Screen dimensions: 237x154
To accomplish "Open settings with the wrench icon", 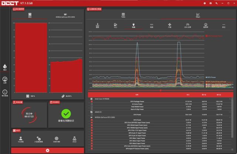I will [x=216, y=3].
